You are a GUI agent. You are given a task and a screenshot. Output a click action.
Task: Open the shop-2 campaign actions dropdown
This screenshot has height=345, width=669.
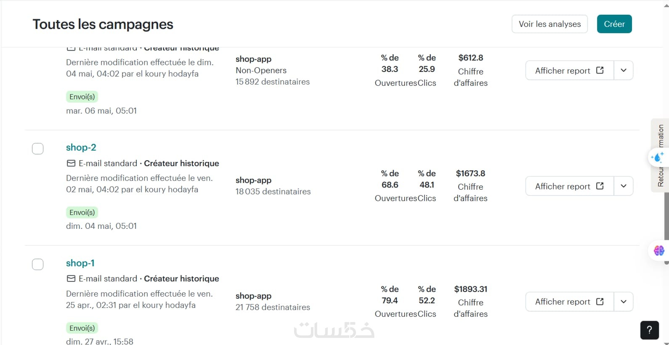624,186
